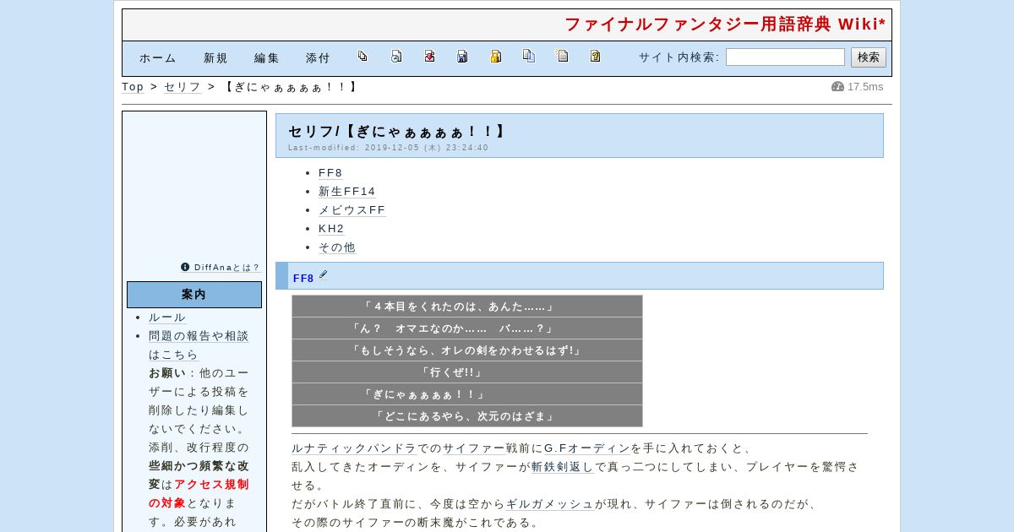Screen dimensions: 1014x532
Task: Click quote row 「４本目をくれたのは、あんた……」
Action: pos(467,307)
